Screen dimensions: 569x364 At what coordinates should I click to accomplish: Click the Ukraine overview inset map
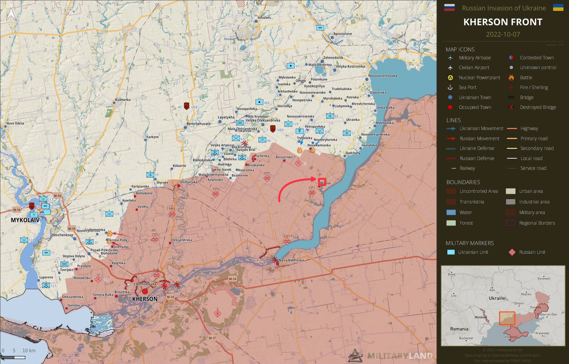[x=503, y=306]
